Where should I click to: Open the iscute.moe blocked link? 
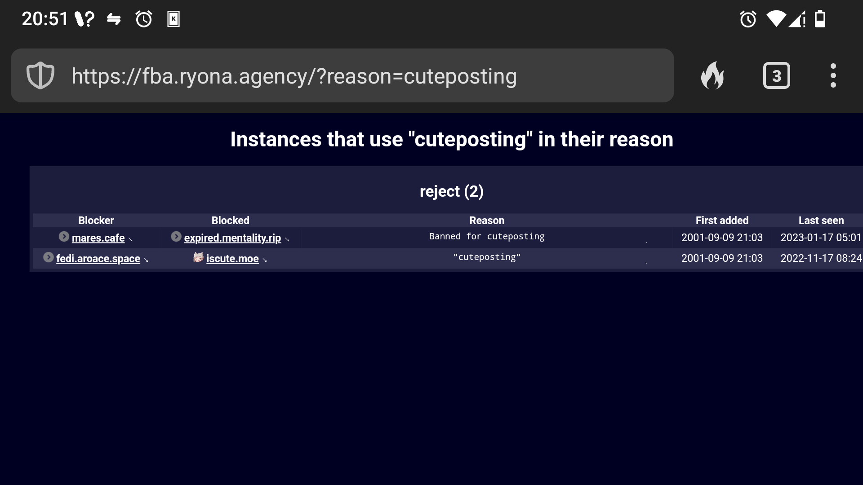point(232,259)
